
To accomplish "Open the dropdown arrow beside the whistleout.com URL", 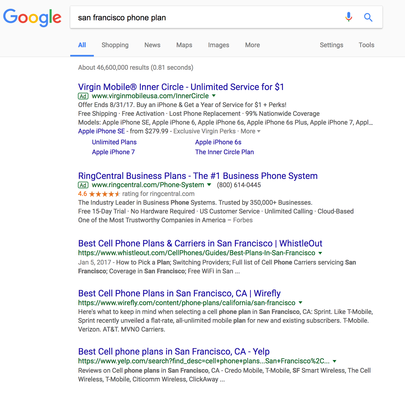I will 320,253.
